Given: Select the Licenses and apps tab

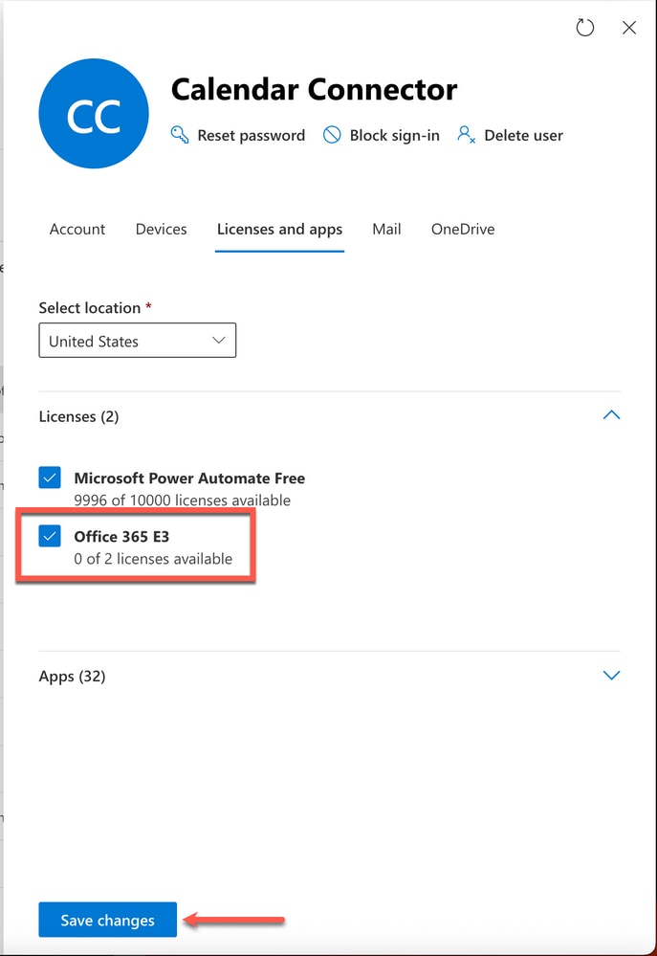Looking at the screenshot, I should point(280,230).
